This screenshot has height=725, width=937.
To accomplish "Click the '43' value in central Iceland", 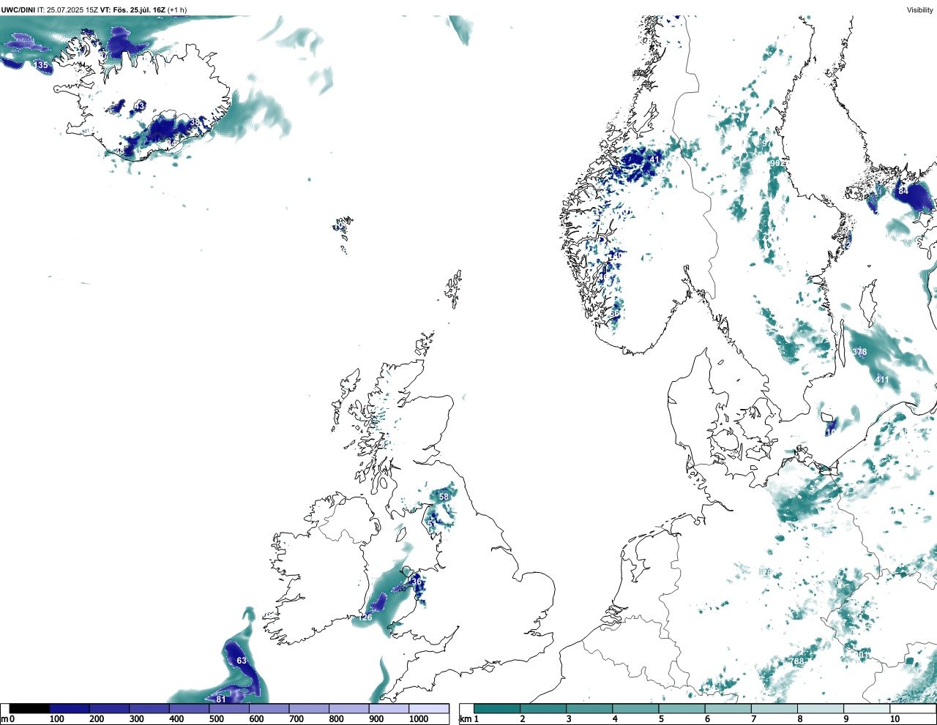I will pos(139,106).
